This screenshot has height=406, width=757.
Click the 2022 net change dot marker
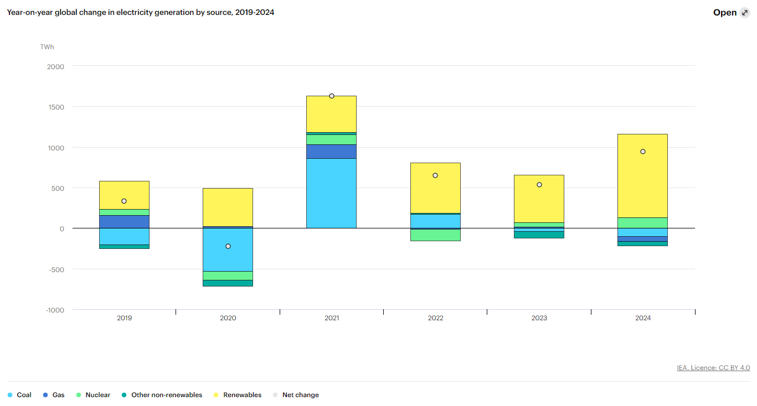(x=435, y=175)
